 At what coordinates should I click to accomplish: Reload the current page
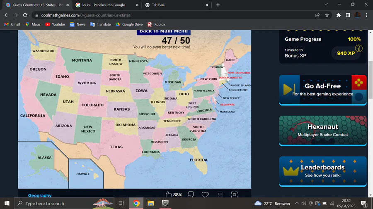pos(25,15)
